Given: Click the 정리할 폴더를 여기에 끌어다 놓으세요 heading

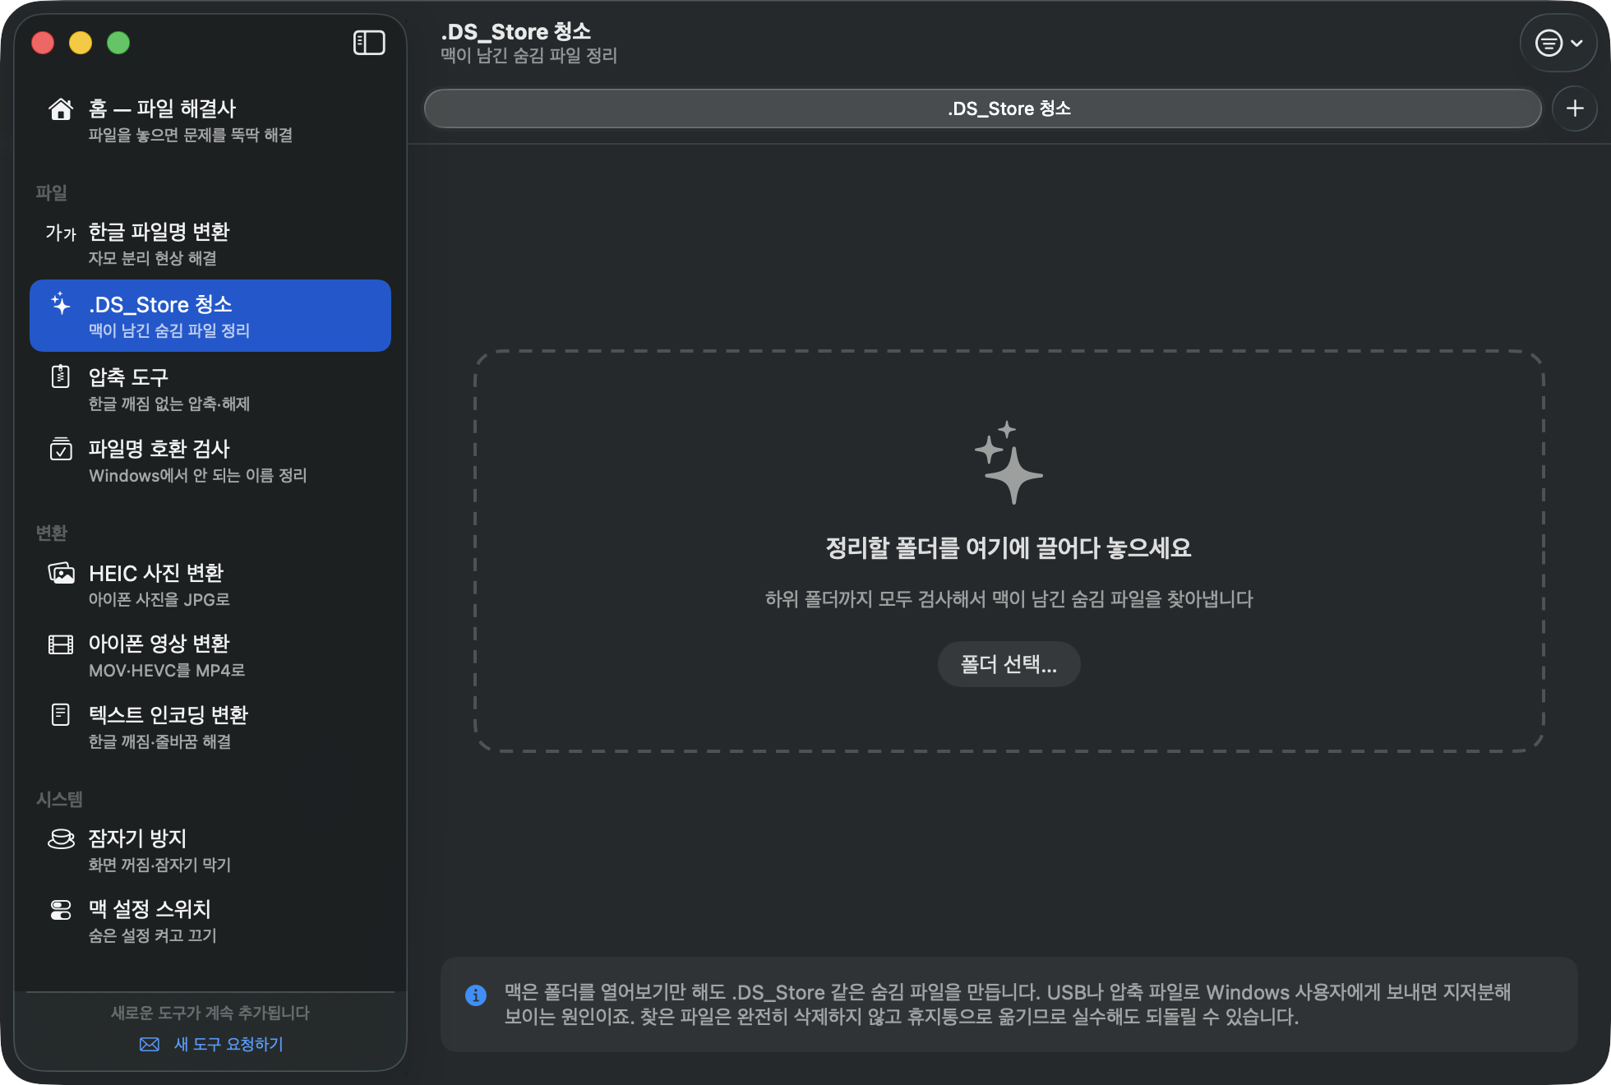Looking at the screenshot, I should [1009, 548].
